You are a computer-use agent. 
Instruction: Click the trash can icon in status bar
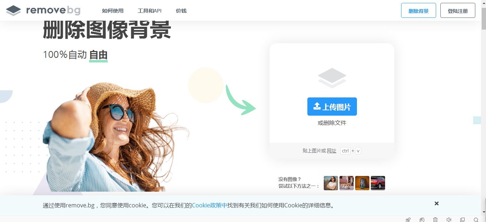coord(435,220)
